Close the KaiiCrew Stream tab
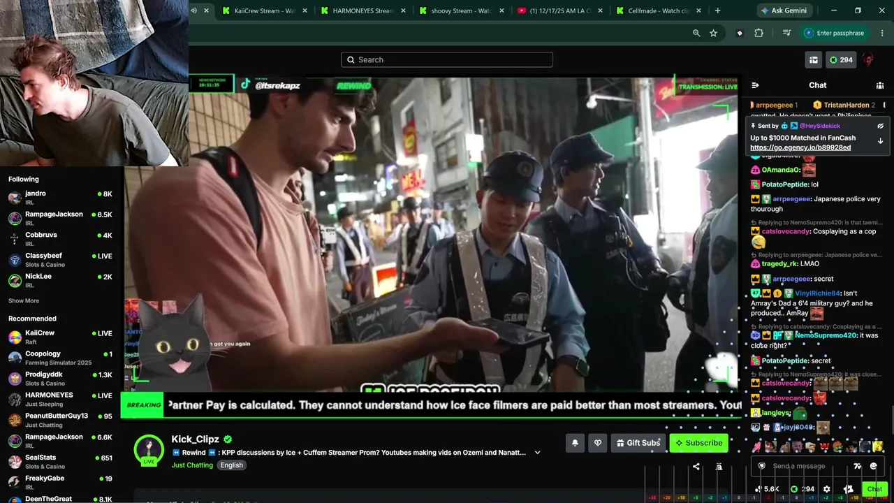 tap(305, 10)
